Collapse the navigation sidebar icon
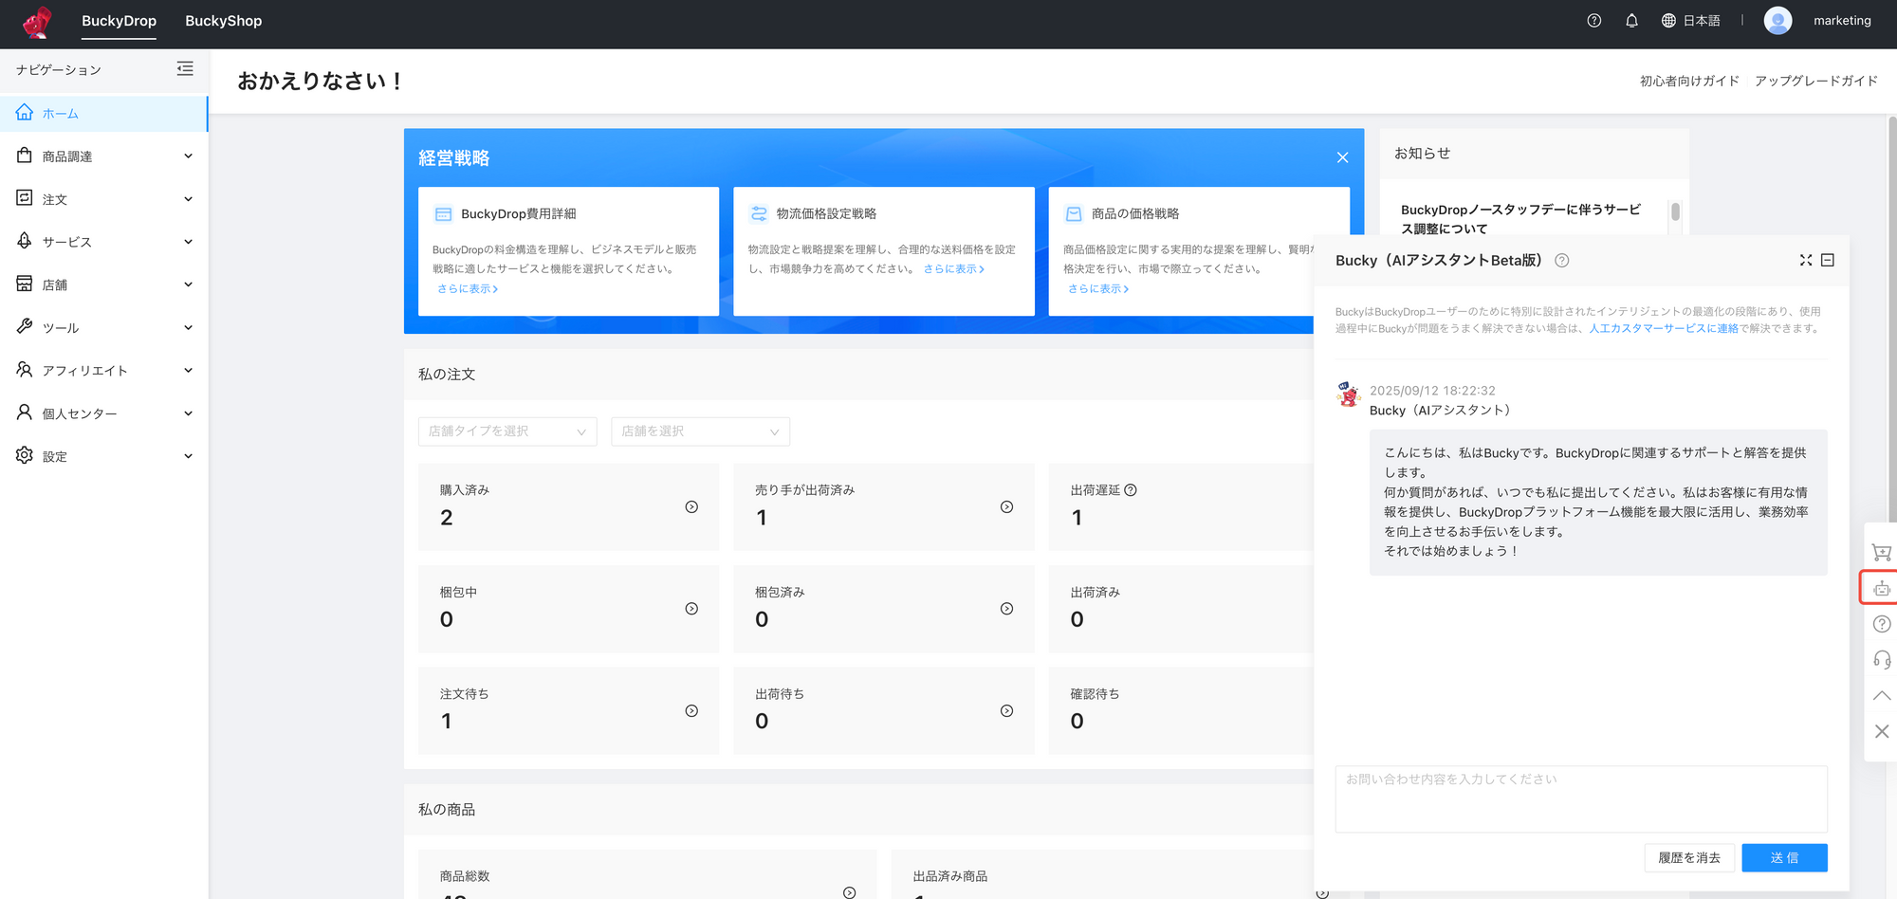Viewport: 1897px width, 899px height. (185, 68)
